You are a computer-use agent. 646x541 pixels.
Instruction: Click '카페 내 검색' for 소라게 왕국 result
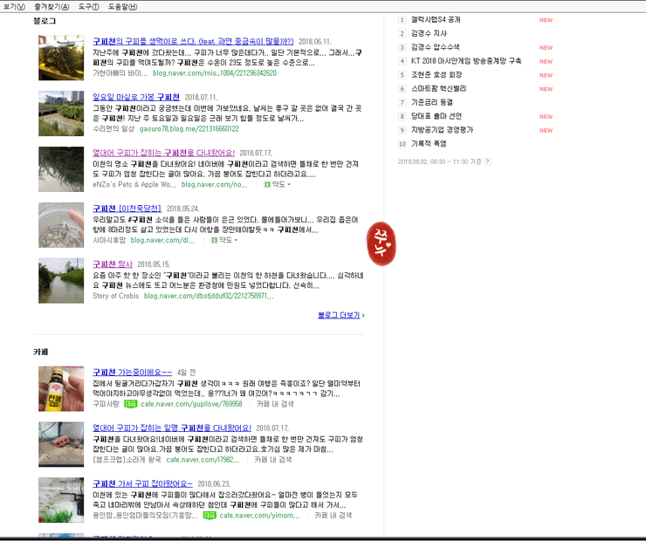[x=272, y=460]
